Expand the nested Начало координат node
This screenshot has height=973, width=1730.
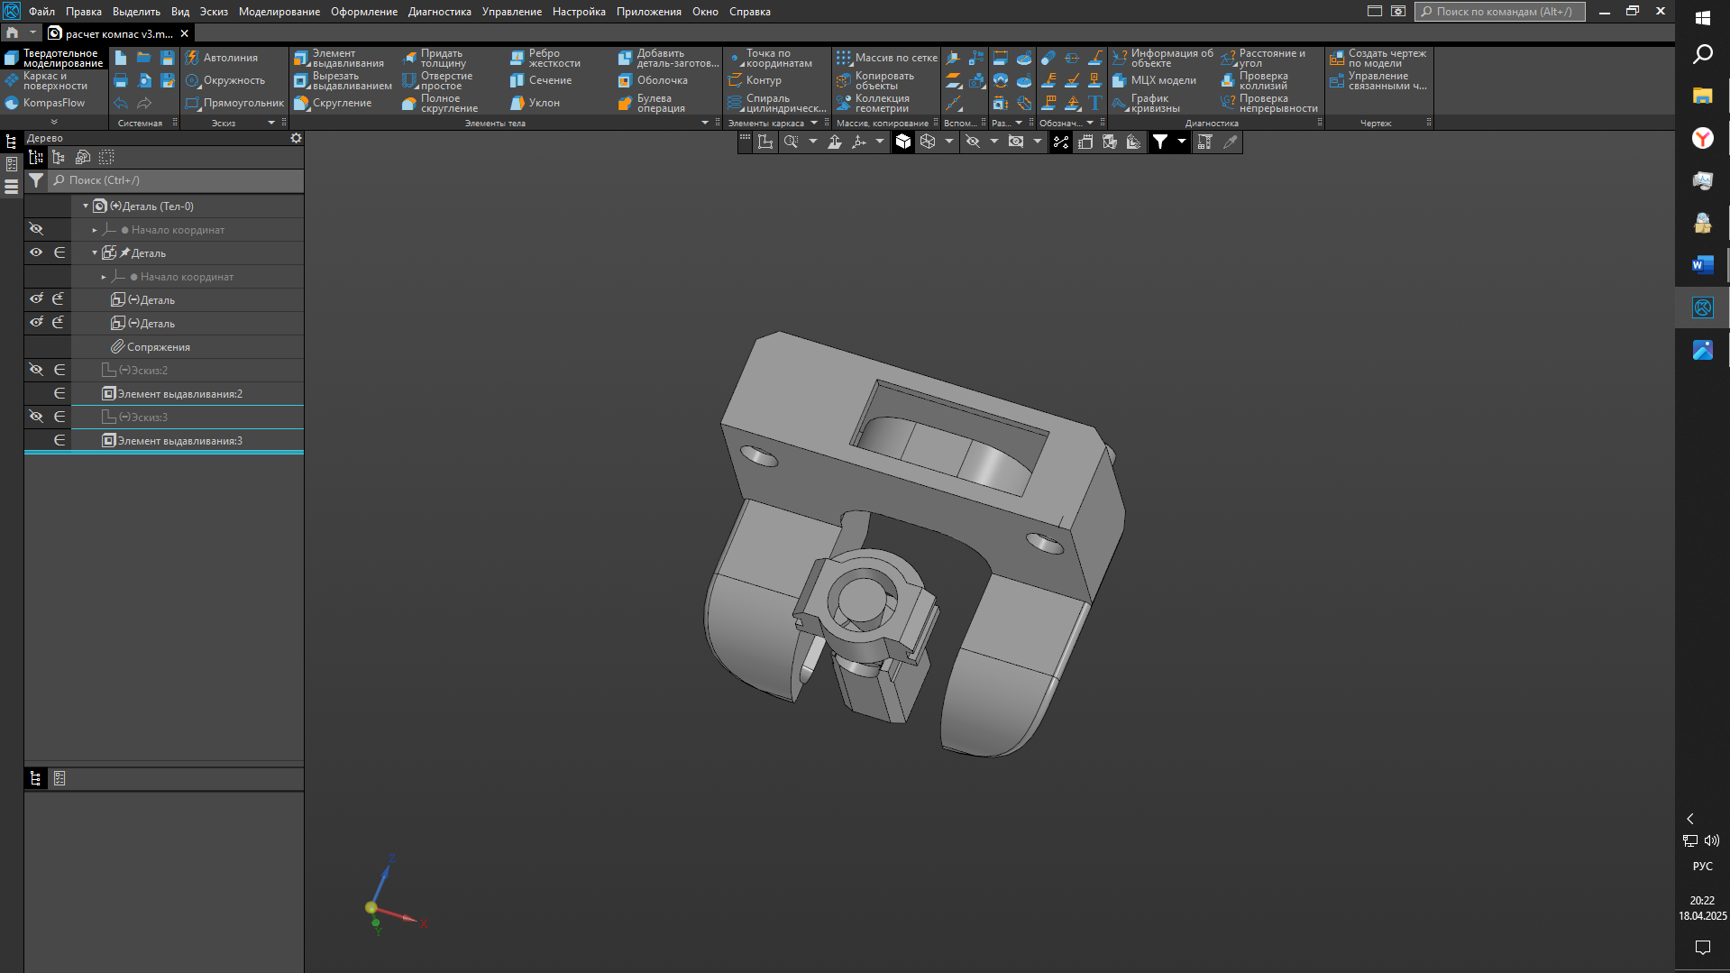click(104, 277)
